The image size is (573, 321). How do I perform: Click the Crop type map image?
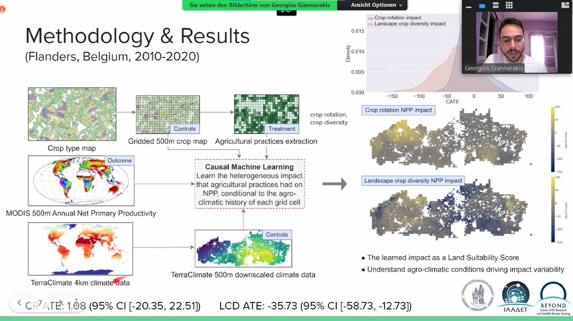coord(72,114)
